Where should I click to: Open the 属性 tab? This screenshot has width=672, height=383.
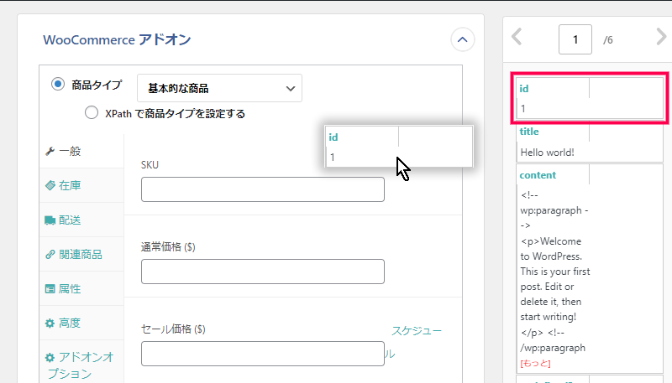pos(81,288)
